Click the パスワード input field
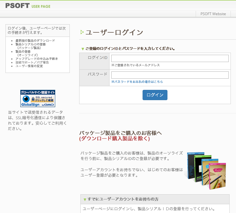Viewport: 236px width, 213px height. click(170, 75)
